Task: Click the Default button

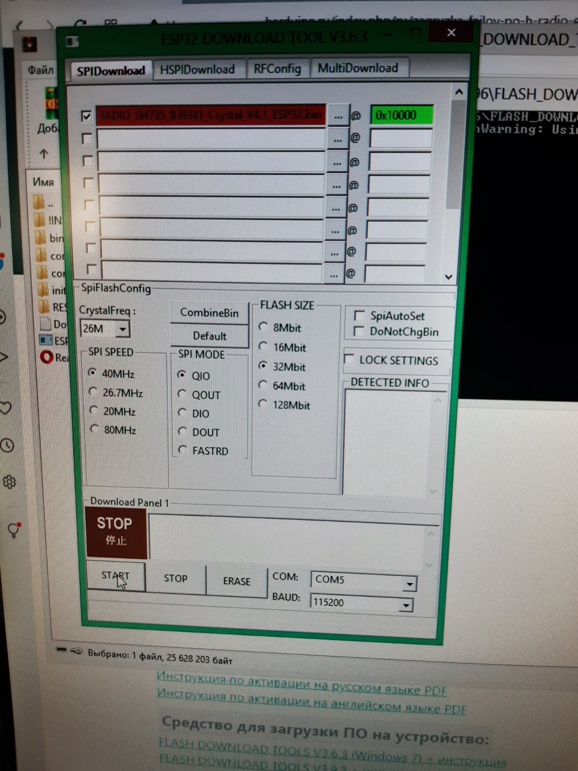Action: tap(209, 336)
